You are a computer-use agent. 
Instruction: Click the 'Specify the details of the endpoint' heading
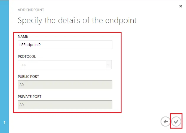coord(77,20)
